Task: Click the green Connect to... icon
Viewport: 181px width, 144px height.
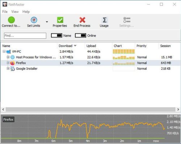Action: click(x=11, y=20)
